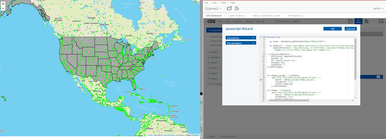
Task: Close the Saiku Analytics tab
Action: pyautogui.click(x=247, y=15)
